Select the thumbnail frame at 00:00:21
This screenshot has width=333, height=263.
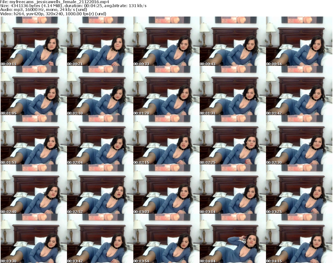pyautogui.click(x=100, y=41)
